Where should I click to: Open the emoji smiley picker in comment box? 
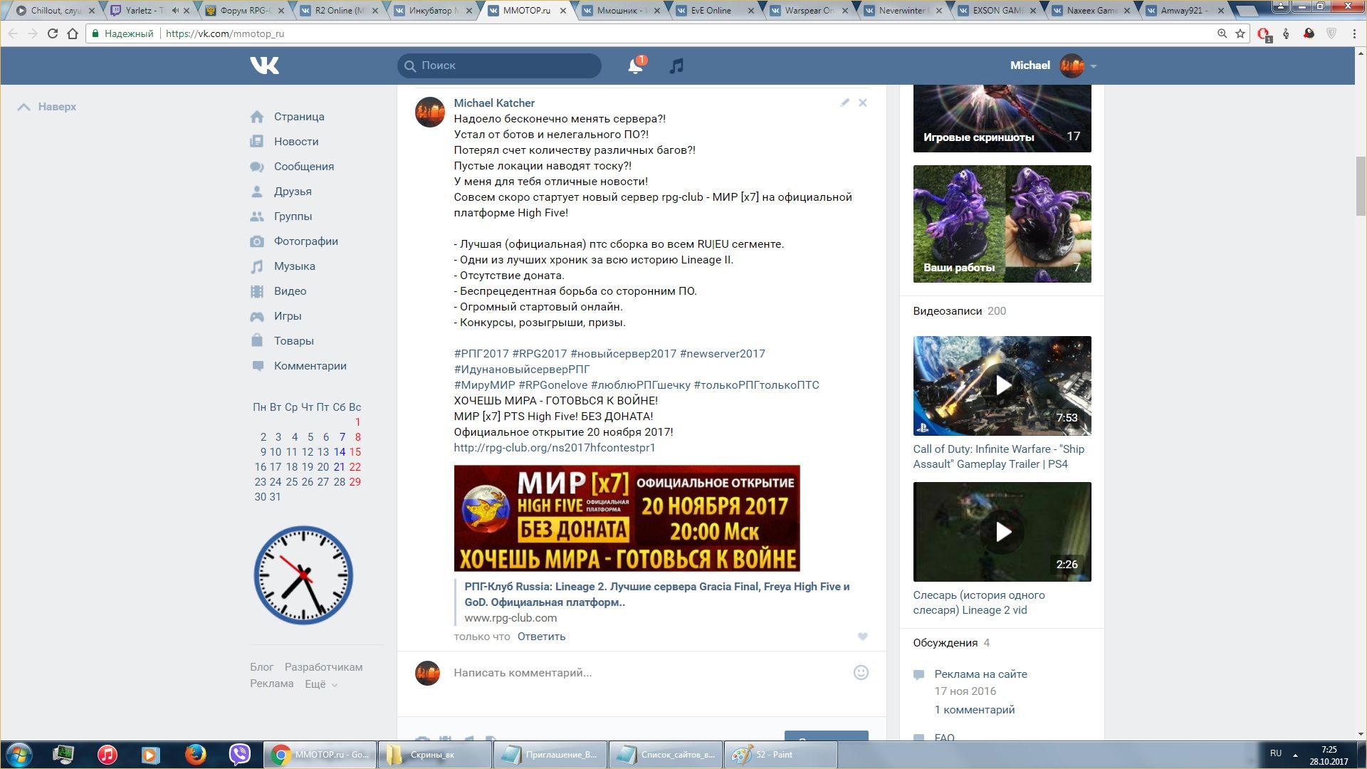tap(861, 672)
